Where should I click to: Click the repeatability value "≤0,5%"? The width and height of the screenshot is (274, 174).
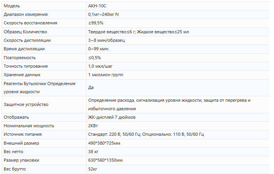point(95,58)
